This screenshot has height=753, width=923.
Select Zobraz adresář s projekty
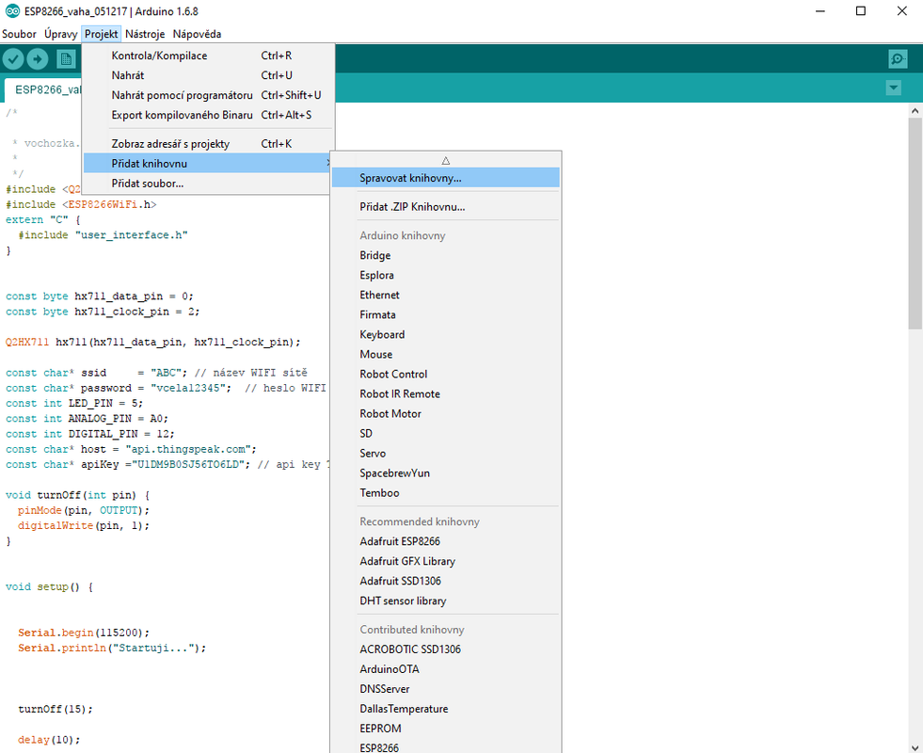[208, 144]
